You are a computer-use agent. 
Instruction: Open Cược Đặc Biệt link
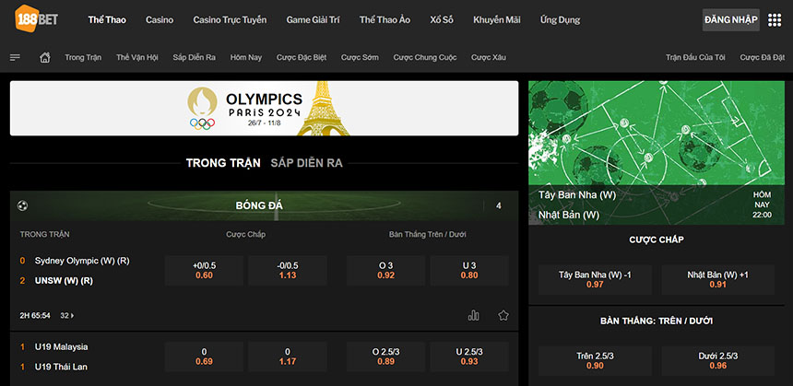(302, 58)
